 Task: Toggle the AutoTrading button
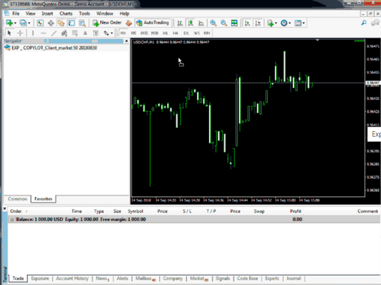coord(152,23)
